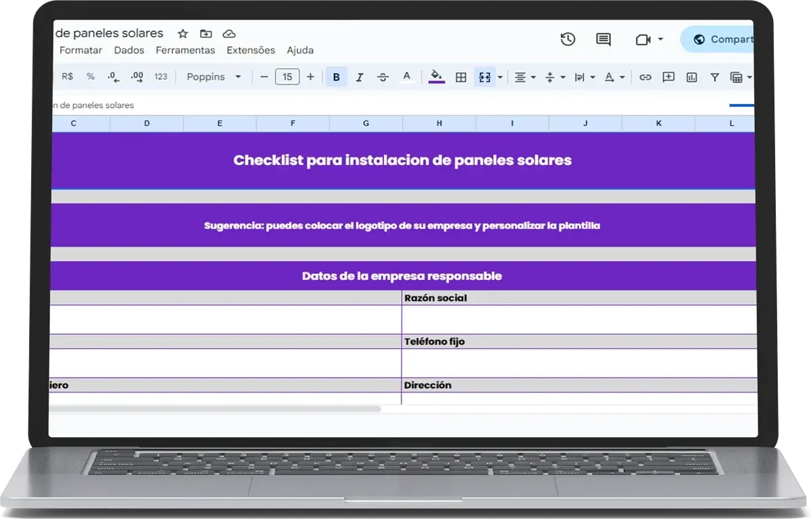The height and width of the screenshot is (519, 811).
Task: Open comments panel icon
Action: pyautogui.click(x=604, y=40)
